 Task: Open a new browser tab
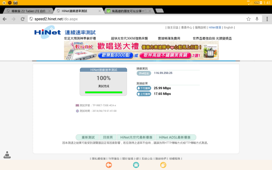tap(159, 11)
